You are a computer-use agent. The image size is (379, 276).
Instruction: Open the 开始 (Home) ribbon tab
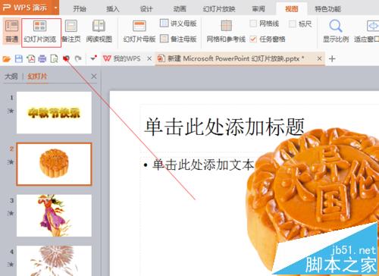(x=80, y=9)
